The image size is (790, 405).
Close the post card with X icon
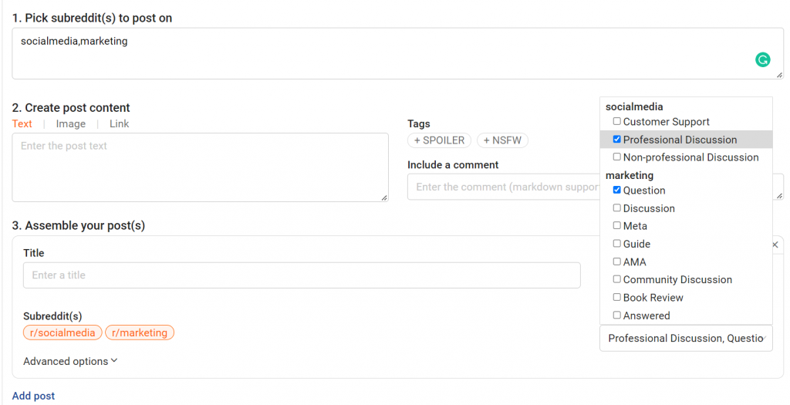tap(775, 245)
